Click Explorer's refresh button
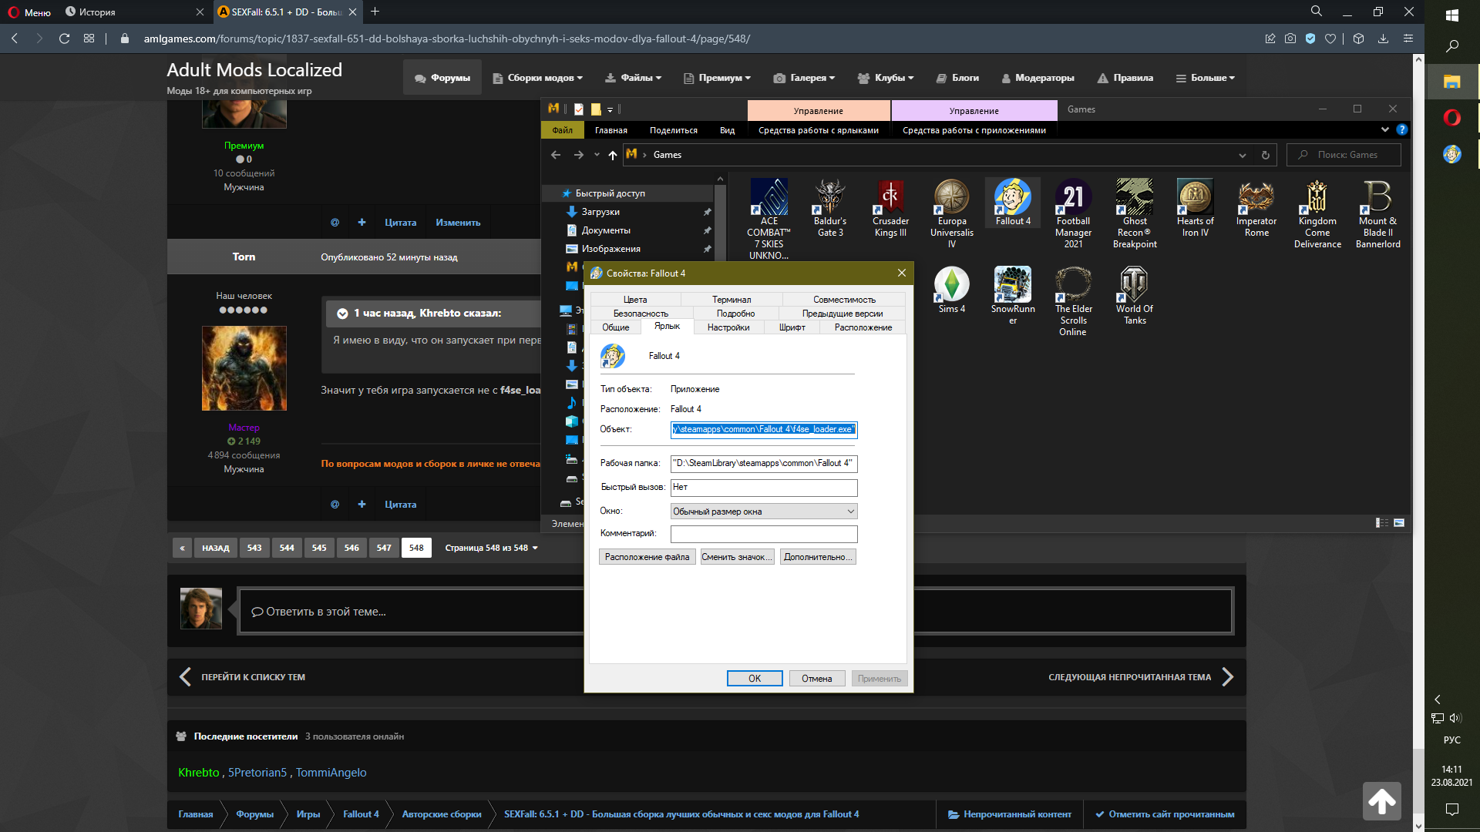1480x832 pixels. click(1265, 155)
